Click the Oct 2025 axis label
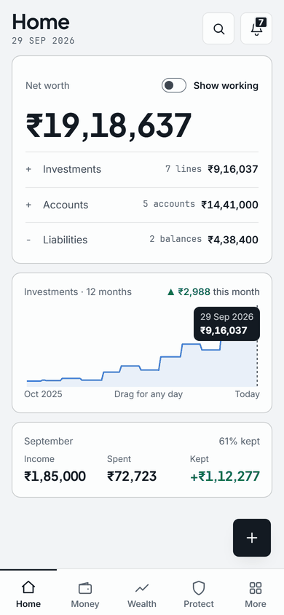The image size is (284, 615). pyautogui.click(x=43, y=394)
